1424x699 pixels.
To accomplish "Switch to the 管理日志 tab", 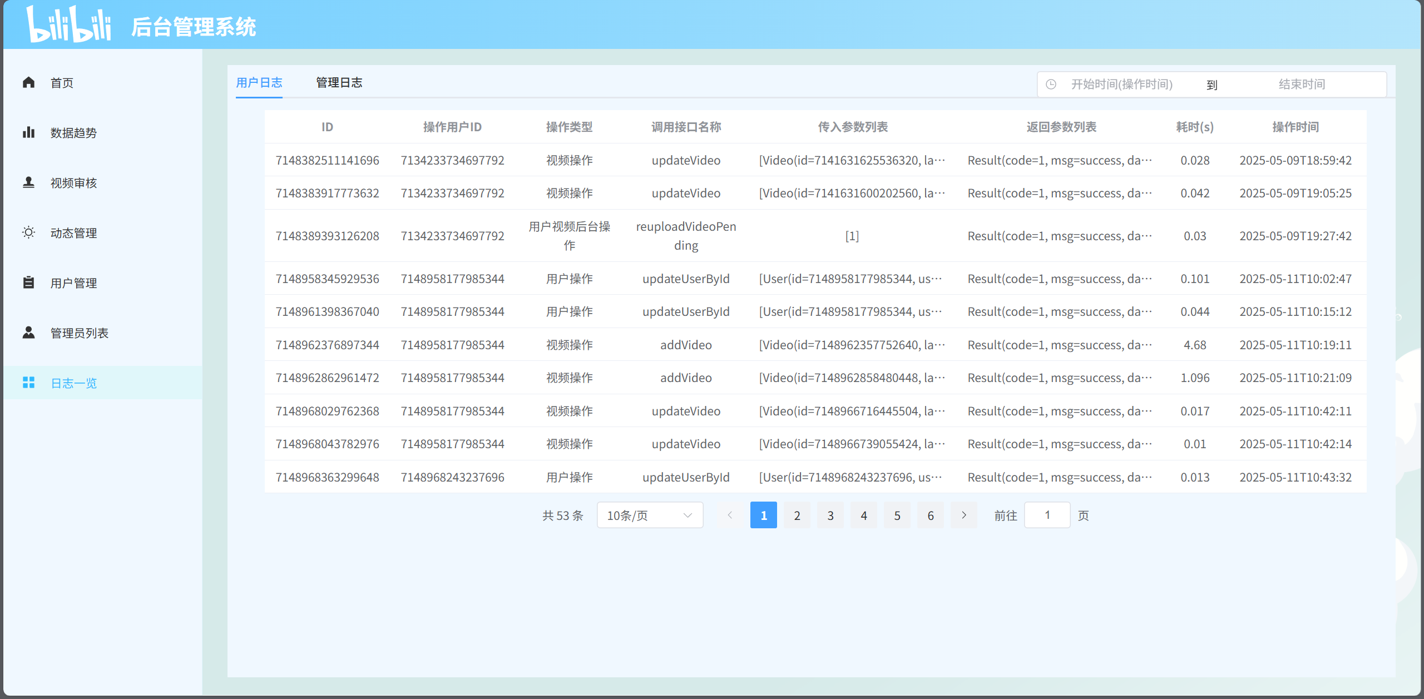I will [339, 83].
